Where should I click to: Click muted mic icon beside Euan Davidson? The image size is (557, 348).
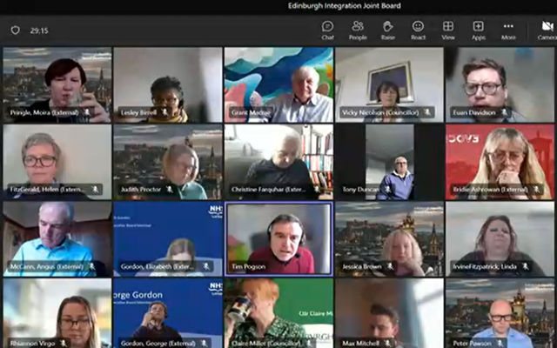point(504,112)
